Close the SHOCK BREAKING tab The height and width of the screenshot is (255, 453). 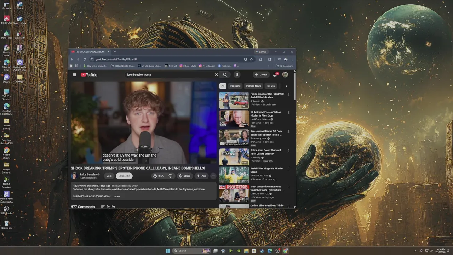point(108,52)
